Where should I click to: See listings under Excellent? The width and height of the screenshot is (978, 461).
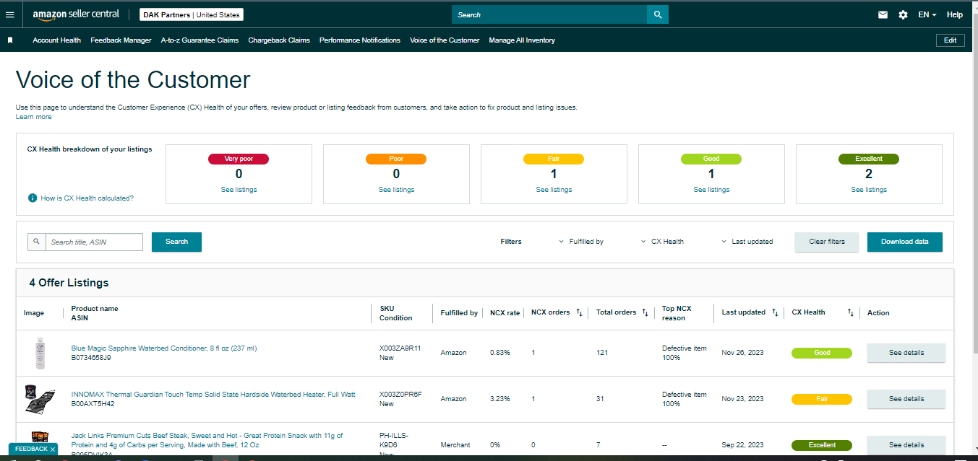[869, 190]
